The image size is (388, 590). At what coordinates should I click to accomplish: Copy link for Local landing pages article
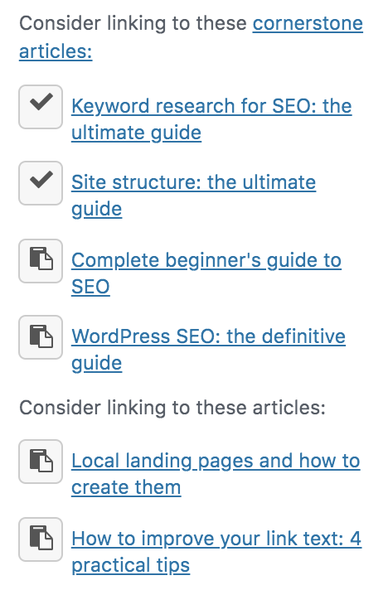pos(41,462)
